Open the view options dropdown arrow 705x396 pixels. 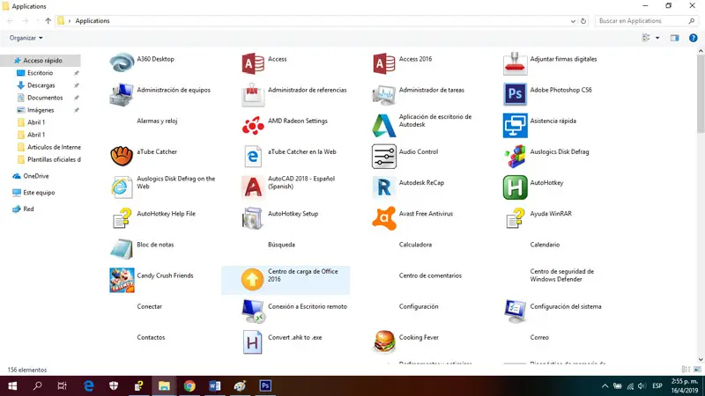657,38
